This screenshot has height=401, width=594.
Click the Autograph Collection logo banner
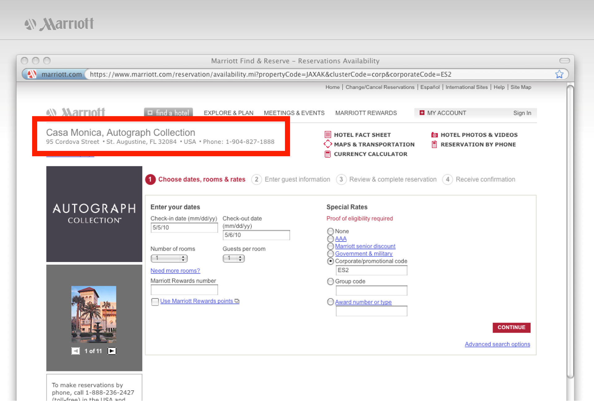(x=94, y=214)
